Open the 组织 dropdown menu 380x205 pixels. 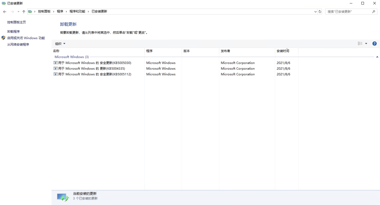click(60, 44)
